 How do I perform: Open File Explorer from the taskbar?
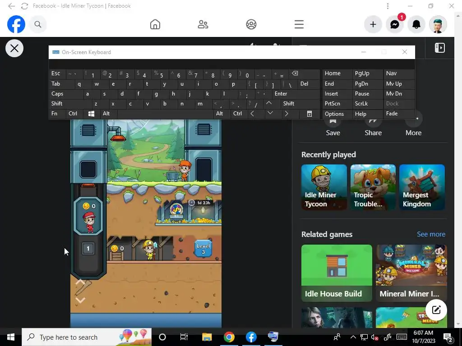207,337
